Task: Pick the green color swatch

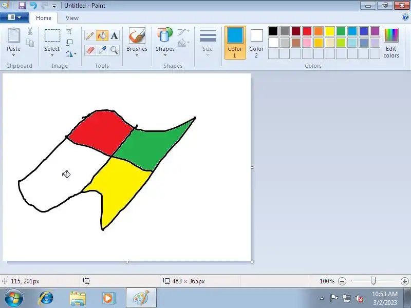Action: click(341, 31)
